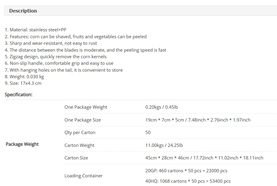Click the hanging holes storage line
277x186 pixels.
coord(64,70)
